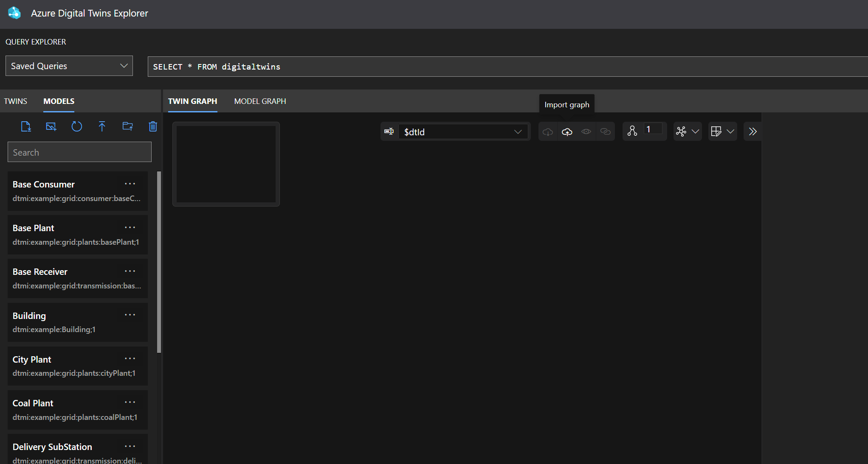Switch to the TWINS tab
Viewport: 868px width, 464px height.
pos(16,101)
